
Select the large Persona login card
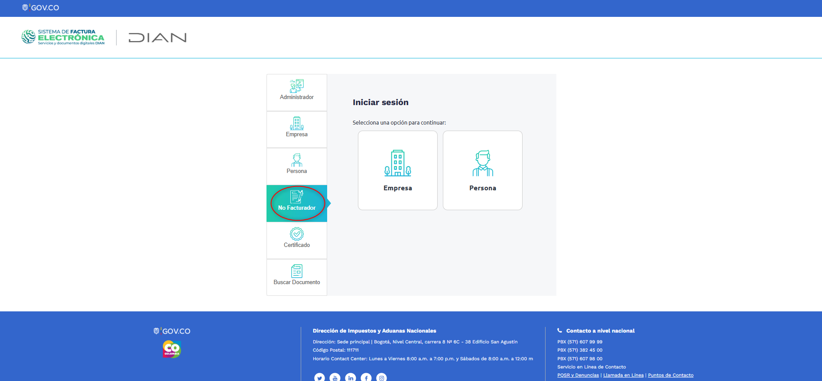tap(483, 170)
